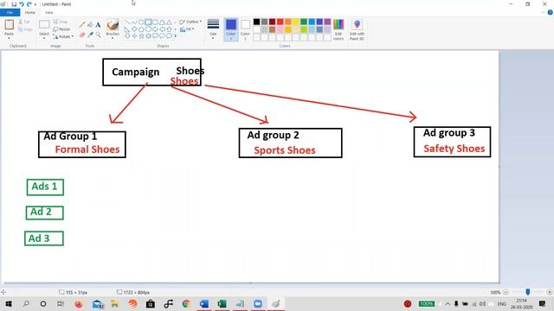The width and height of the screenshot is (554, 311).
Task: Choose the Right arrow shape
Action: pos(155,29)
